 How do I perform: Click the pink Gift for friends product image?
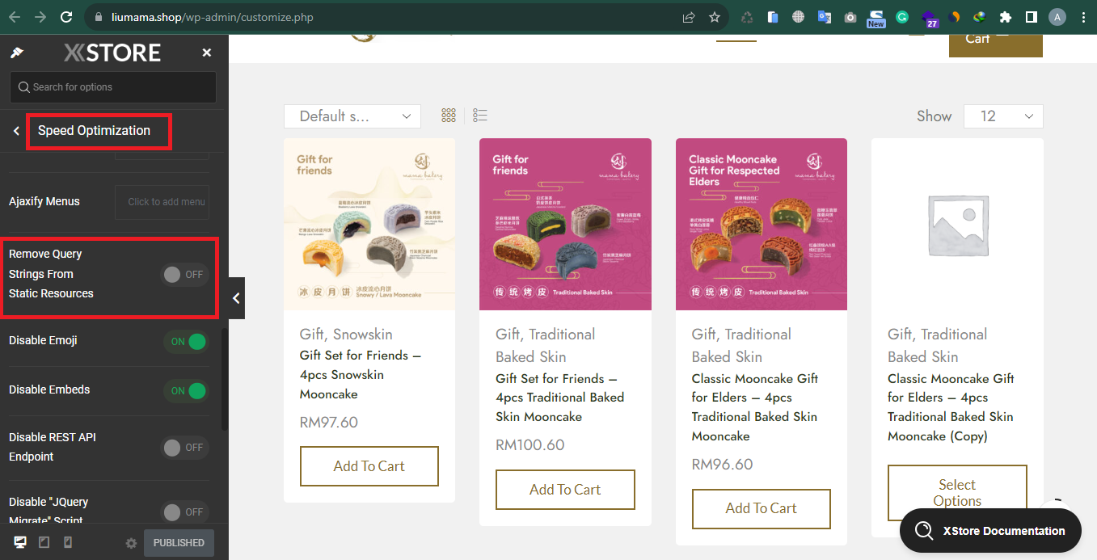tap(566, 224)
